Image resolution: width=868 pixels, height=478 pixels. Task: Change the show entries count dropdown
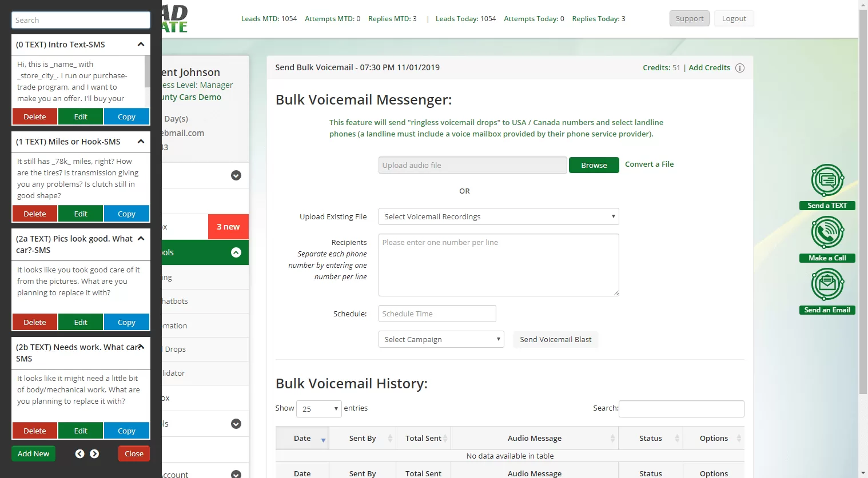point(319,409)
